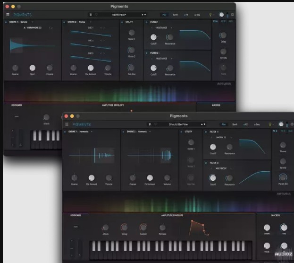Toggle Utility engine power in Rainforest window
This screenshot has height=263, width=294.
[x=122, y=22]
